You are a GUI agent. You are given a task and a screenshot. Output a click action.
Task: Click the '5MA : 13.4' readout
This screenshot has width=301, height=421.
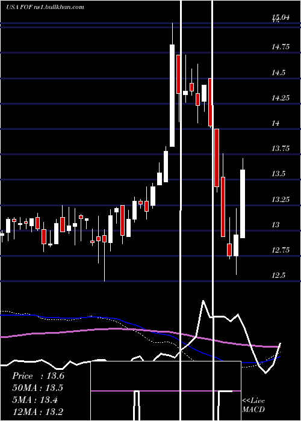coord(35,400)
